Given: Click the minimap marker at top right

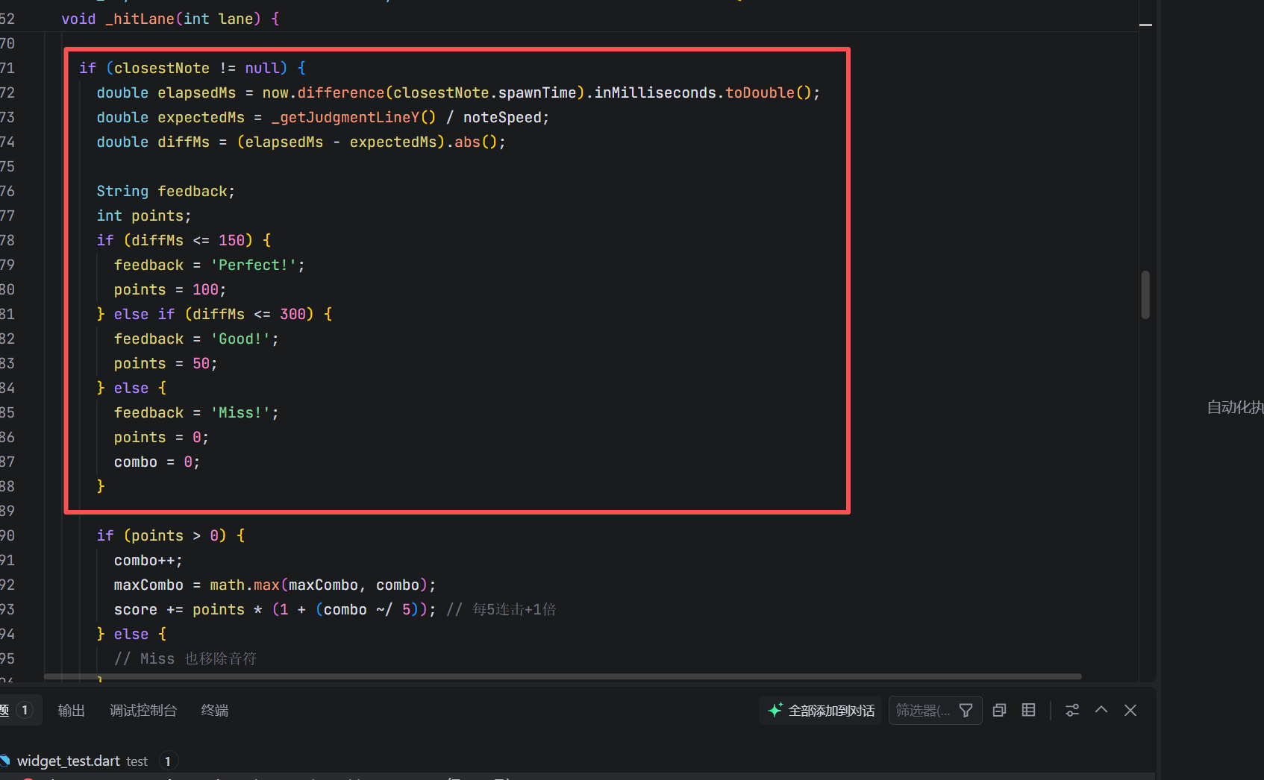Looking at the screenshot, I should 1145,25.
